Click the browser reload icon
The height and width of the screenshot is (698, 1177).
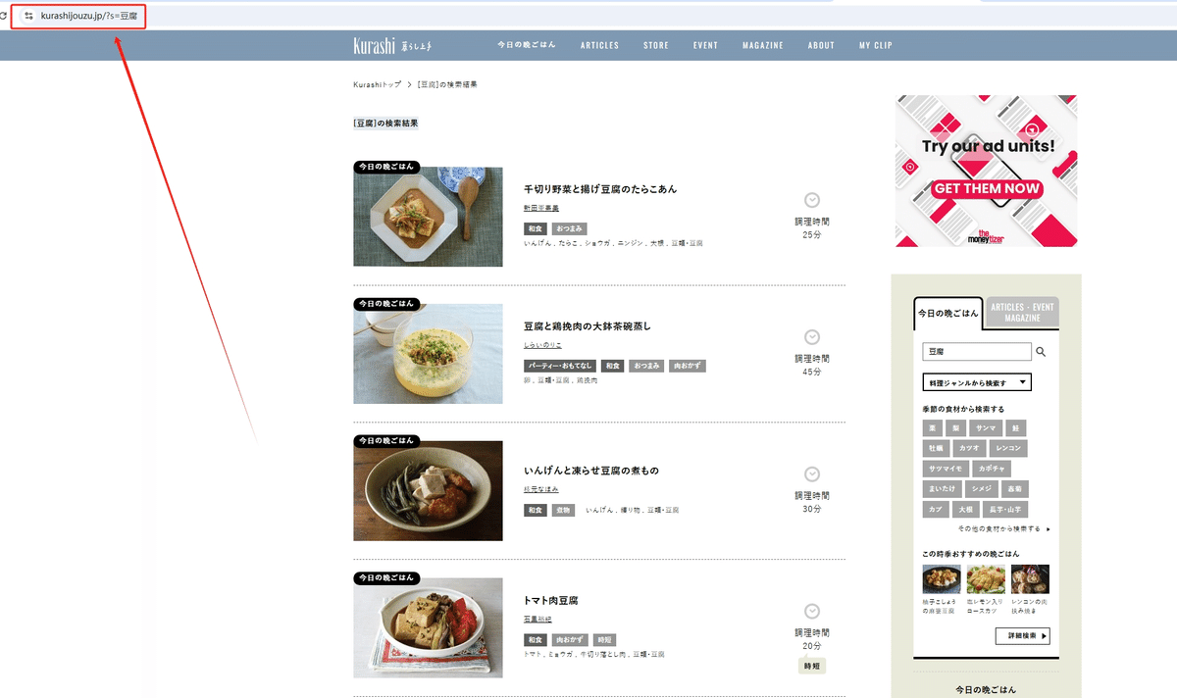3,17
